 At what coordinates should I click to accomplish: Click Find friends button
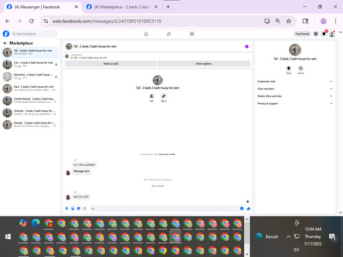click(x=303, y=34)
